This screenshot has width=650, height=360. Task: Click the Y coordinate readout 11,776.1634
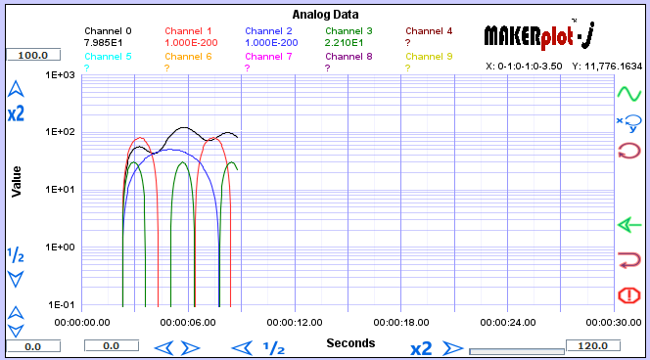tap(607, 67)
